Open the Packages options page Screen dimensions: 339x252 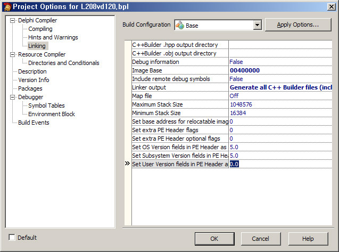click(30, 88)
